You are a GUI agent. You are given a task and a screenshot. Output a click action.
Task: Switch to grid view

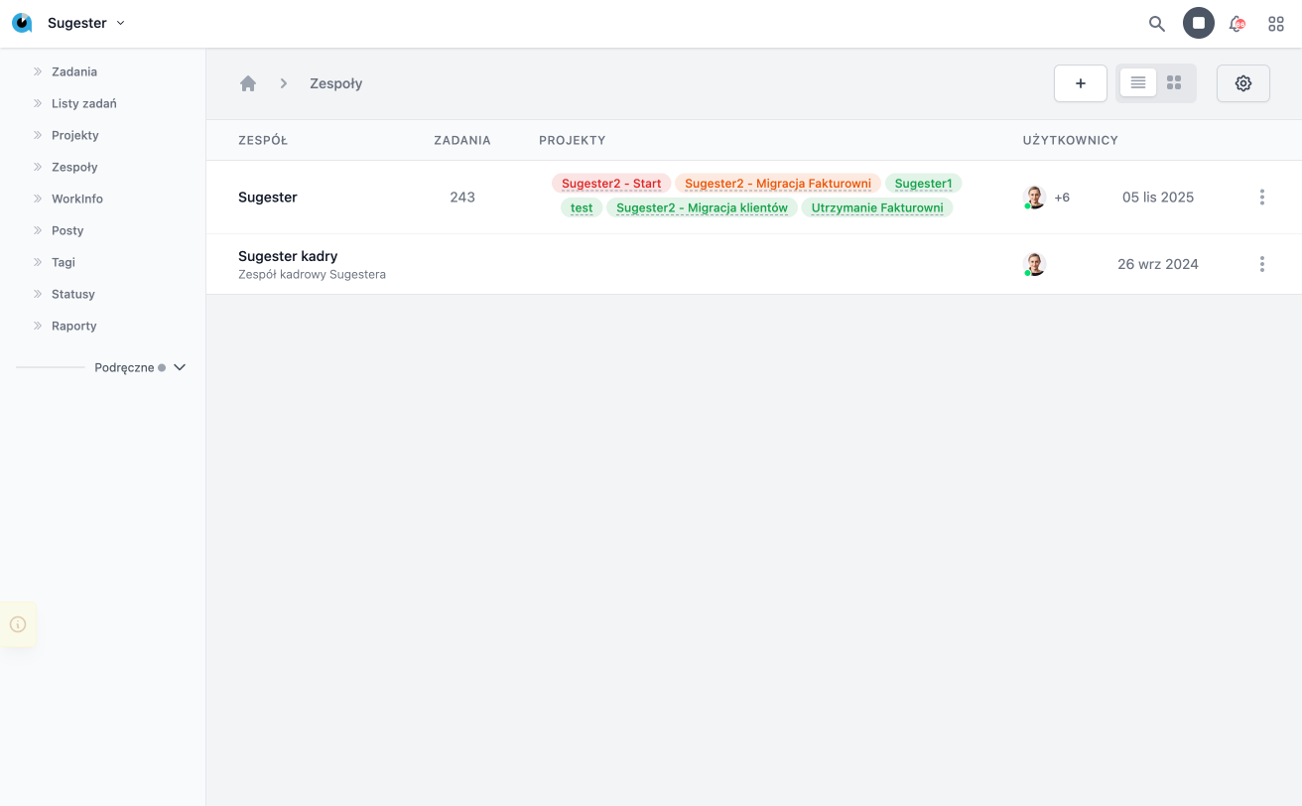[x=1174, y=83]
